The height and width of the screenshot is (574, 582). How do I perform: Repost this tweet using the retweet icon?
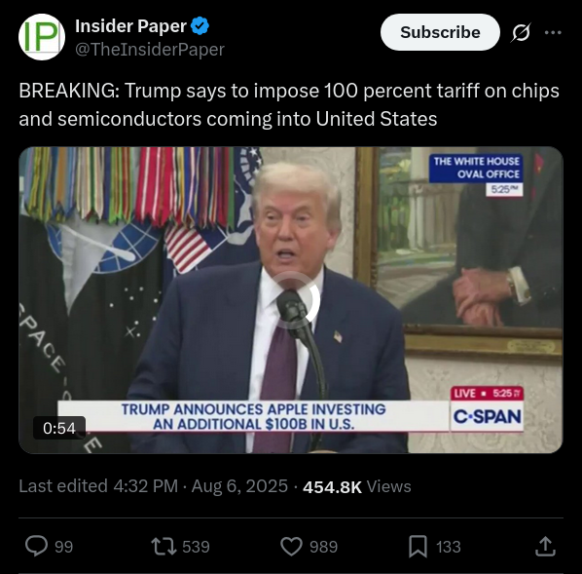point(164,547)
